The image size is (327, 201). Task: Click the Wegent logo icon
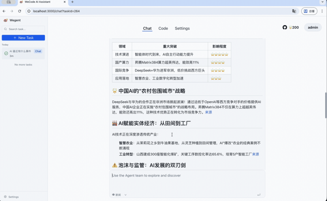pyautogui.click(x=6, y=20)
